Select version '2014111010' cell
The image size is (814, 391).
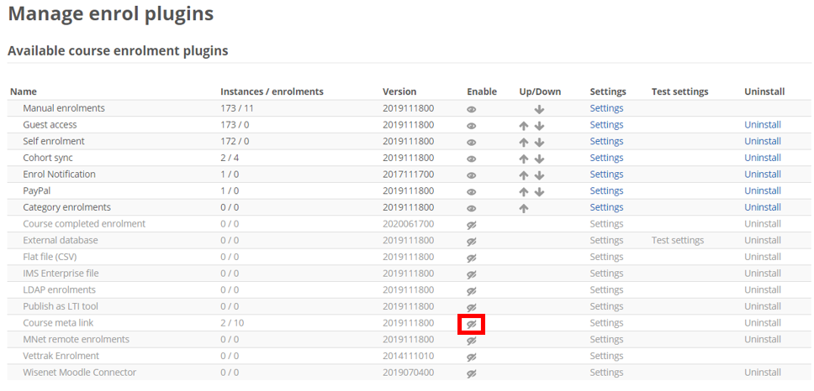tap(409, 357)
